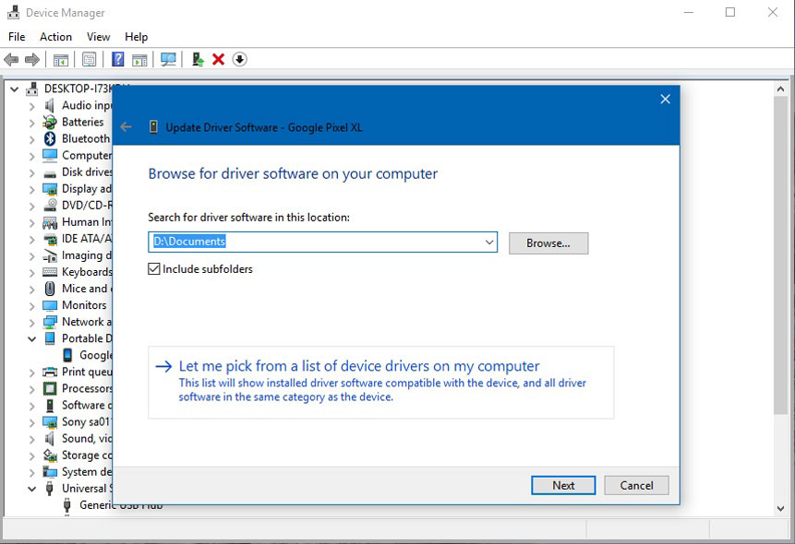Image resolution: width=795 pixels, height=544 pixels.
Task: Expand the Display adapters category
Action: tap(32, 189)
